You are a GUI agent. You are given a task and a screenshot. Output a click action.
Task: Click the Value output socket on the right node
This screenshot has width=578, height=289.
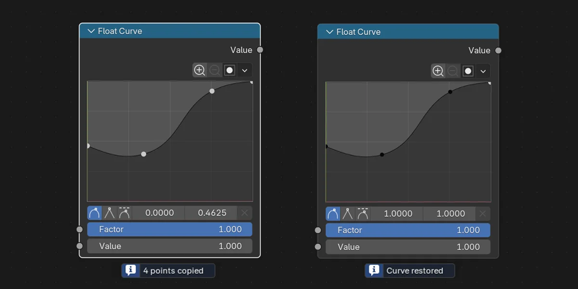pos(498,50)
